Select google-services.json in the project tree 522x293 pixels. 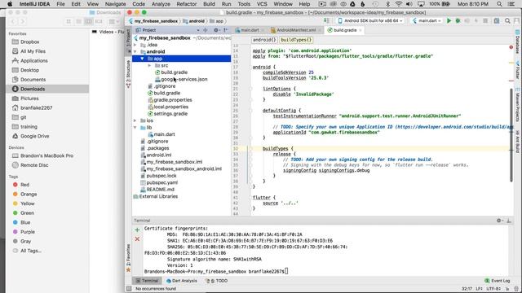pyautogui.click(x=184, y=80)
